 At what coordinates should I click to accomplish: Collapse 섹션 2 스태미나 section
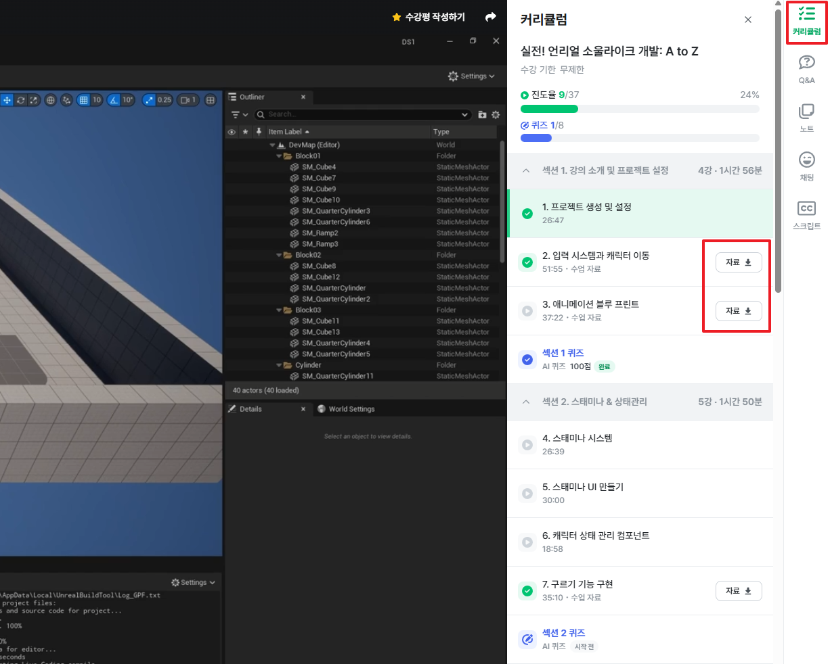(x=640, y=402)
